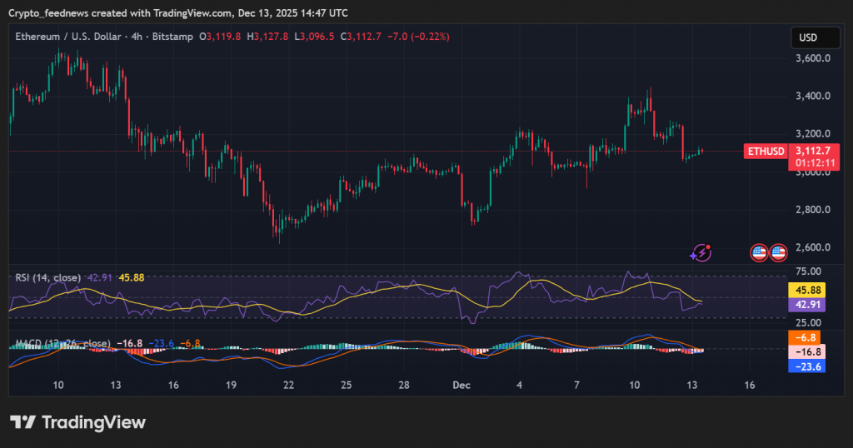Open the purple lightning event marker
The image size is (853, 448).
pyautogui.click(x=701, y=252)
